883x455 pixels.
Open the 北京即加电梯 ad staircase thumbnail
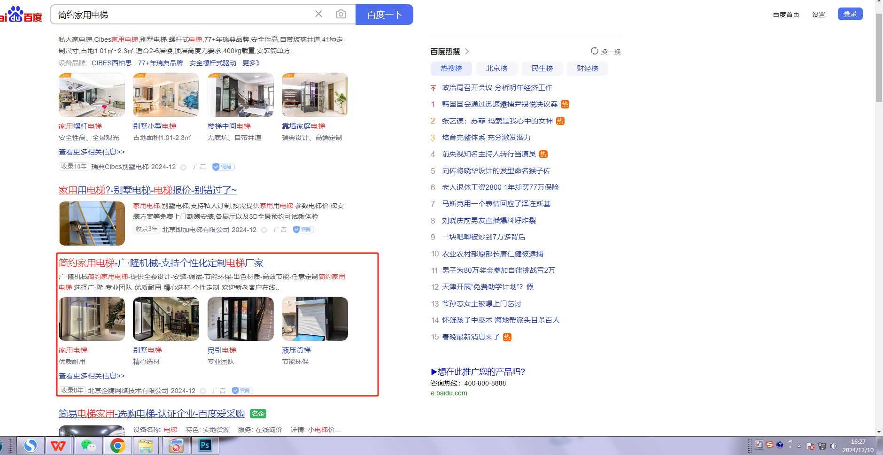(x=92, y=224)
